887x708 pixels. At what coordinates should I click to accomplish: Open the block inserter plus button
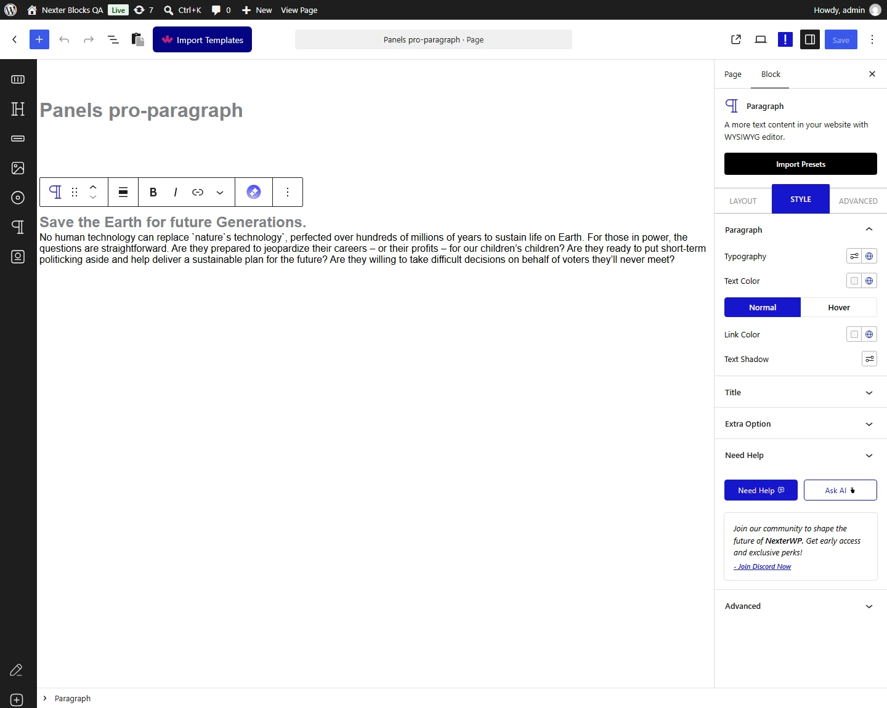coord(39,39)
